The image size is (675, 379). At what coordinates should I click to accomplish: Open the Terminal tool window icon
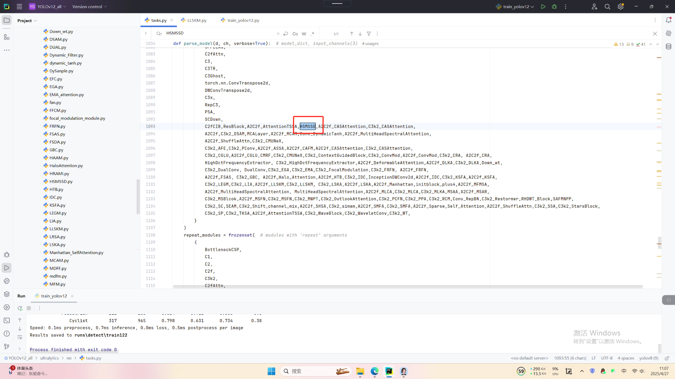7,320
